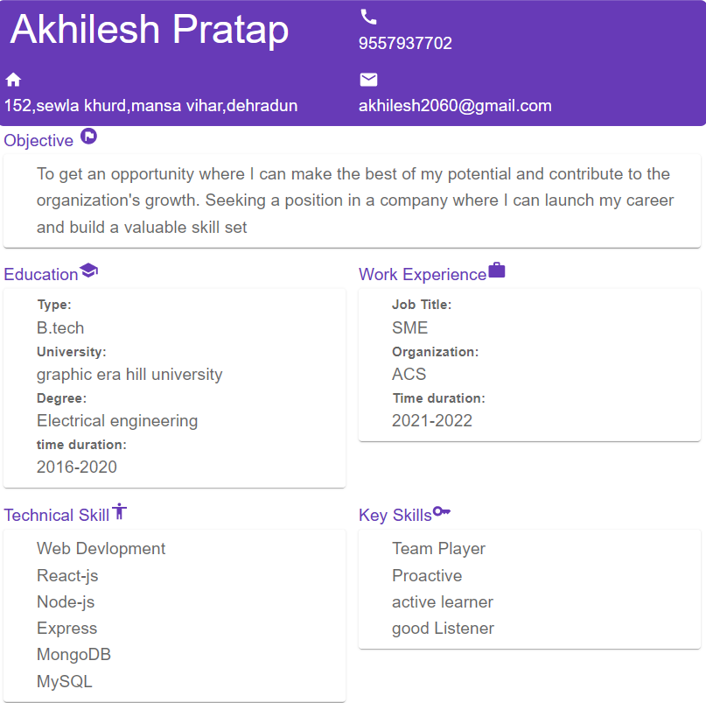This screenshot has width=706, height=703.
Task: Click the flag icon beside Objective
Action: click(88, 136)
